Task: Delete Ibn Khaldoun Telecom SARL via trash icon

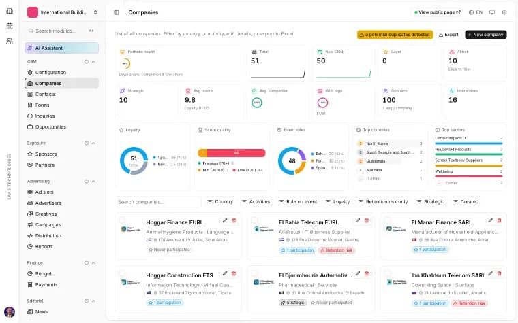Action: pos(499,273)
